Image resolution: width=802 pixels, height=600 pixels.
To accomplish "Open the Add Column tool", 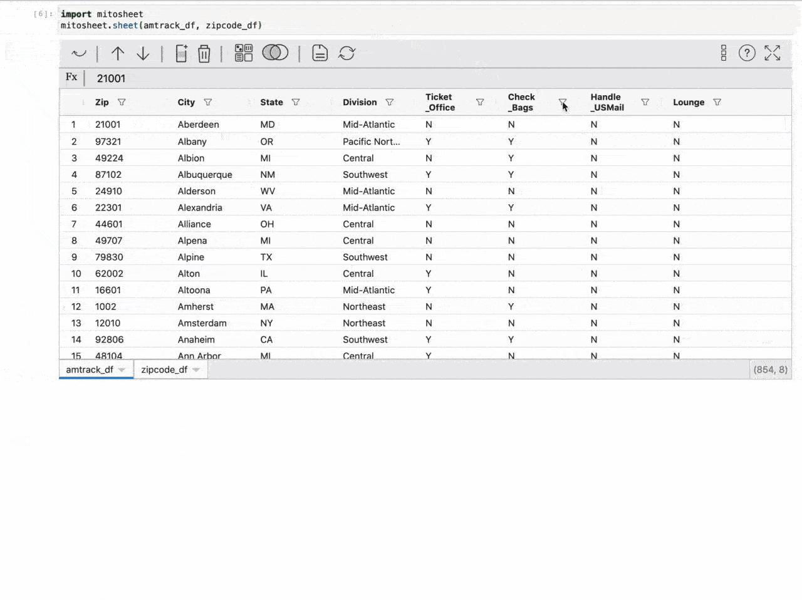I will tap(181, 53).
